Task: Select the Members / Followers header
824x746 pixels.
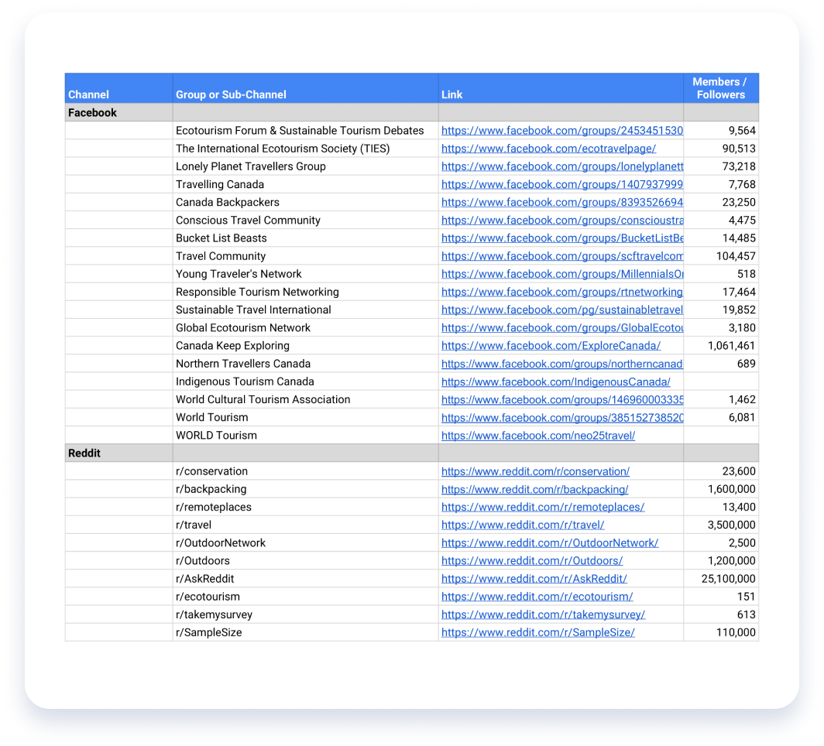Action: point(720,88)
